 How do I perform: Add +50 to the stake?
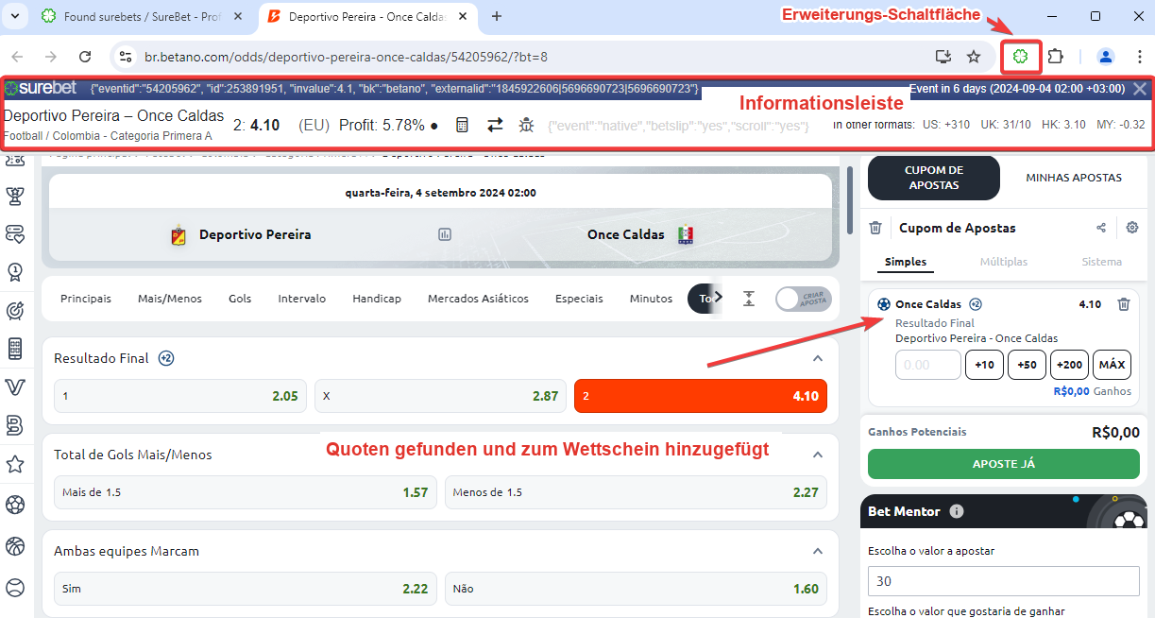(1027, 365)
